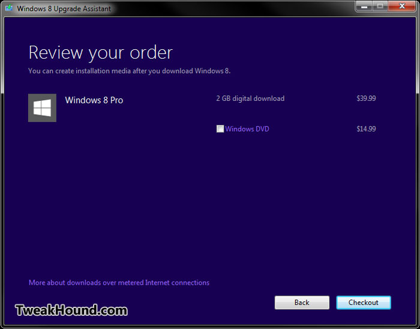Viewport: 420px width, 329px height.
Task: Select the 'Windows 8 Pro' product name
Action: coord(94,100)
